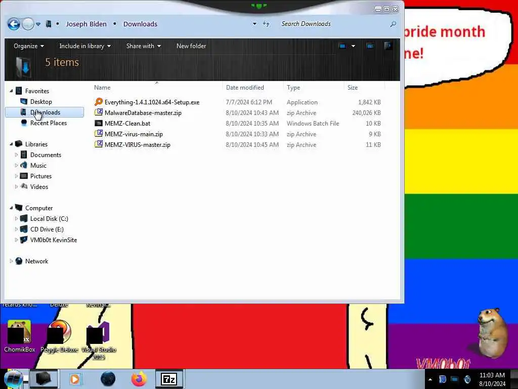Open the recent locations dropdown arrow
This screenshot has height=389, width=518.
pos(38,24)
